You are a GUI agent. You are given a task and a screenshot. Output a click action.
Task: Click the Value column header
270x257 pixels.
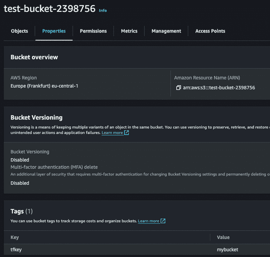point(223,238)
